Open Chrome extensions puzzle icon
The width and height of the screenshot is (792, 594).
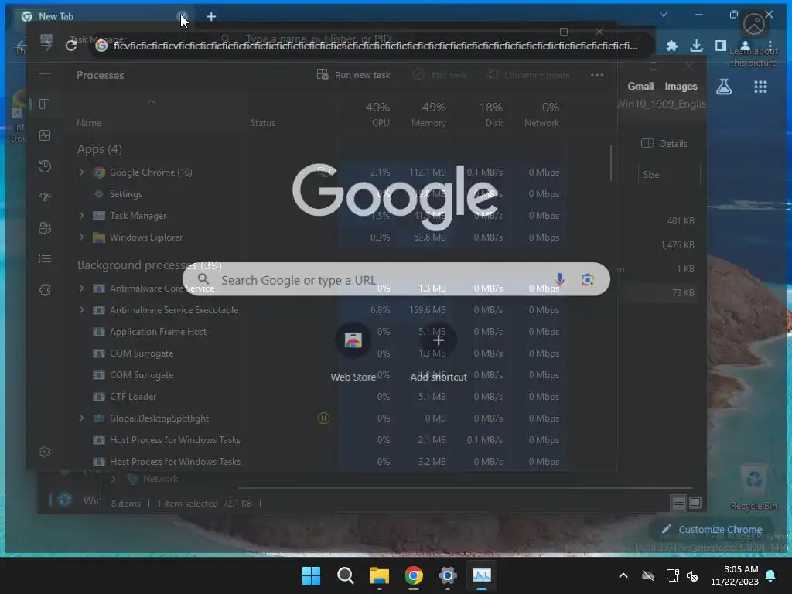[x=672, y=46]
